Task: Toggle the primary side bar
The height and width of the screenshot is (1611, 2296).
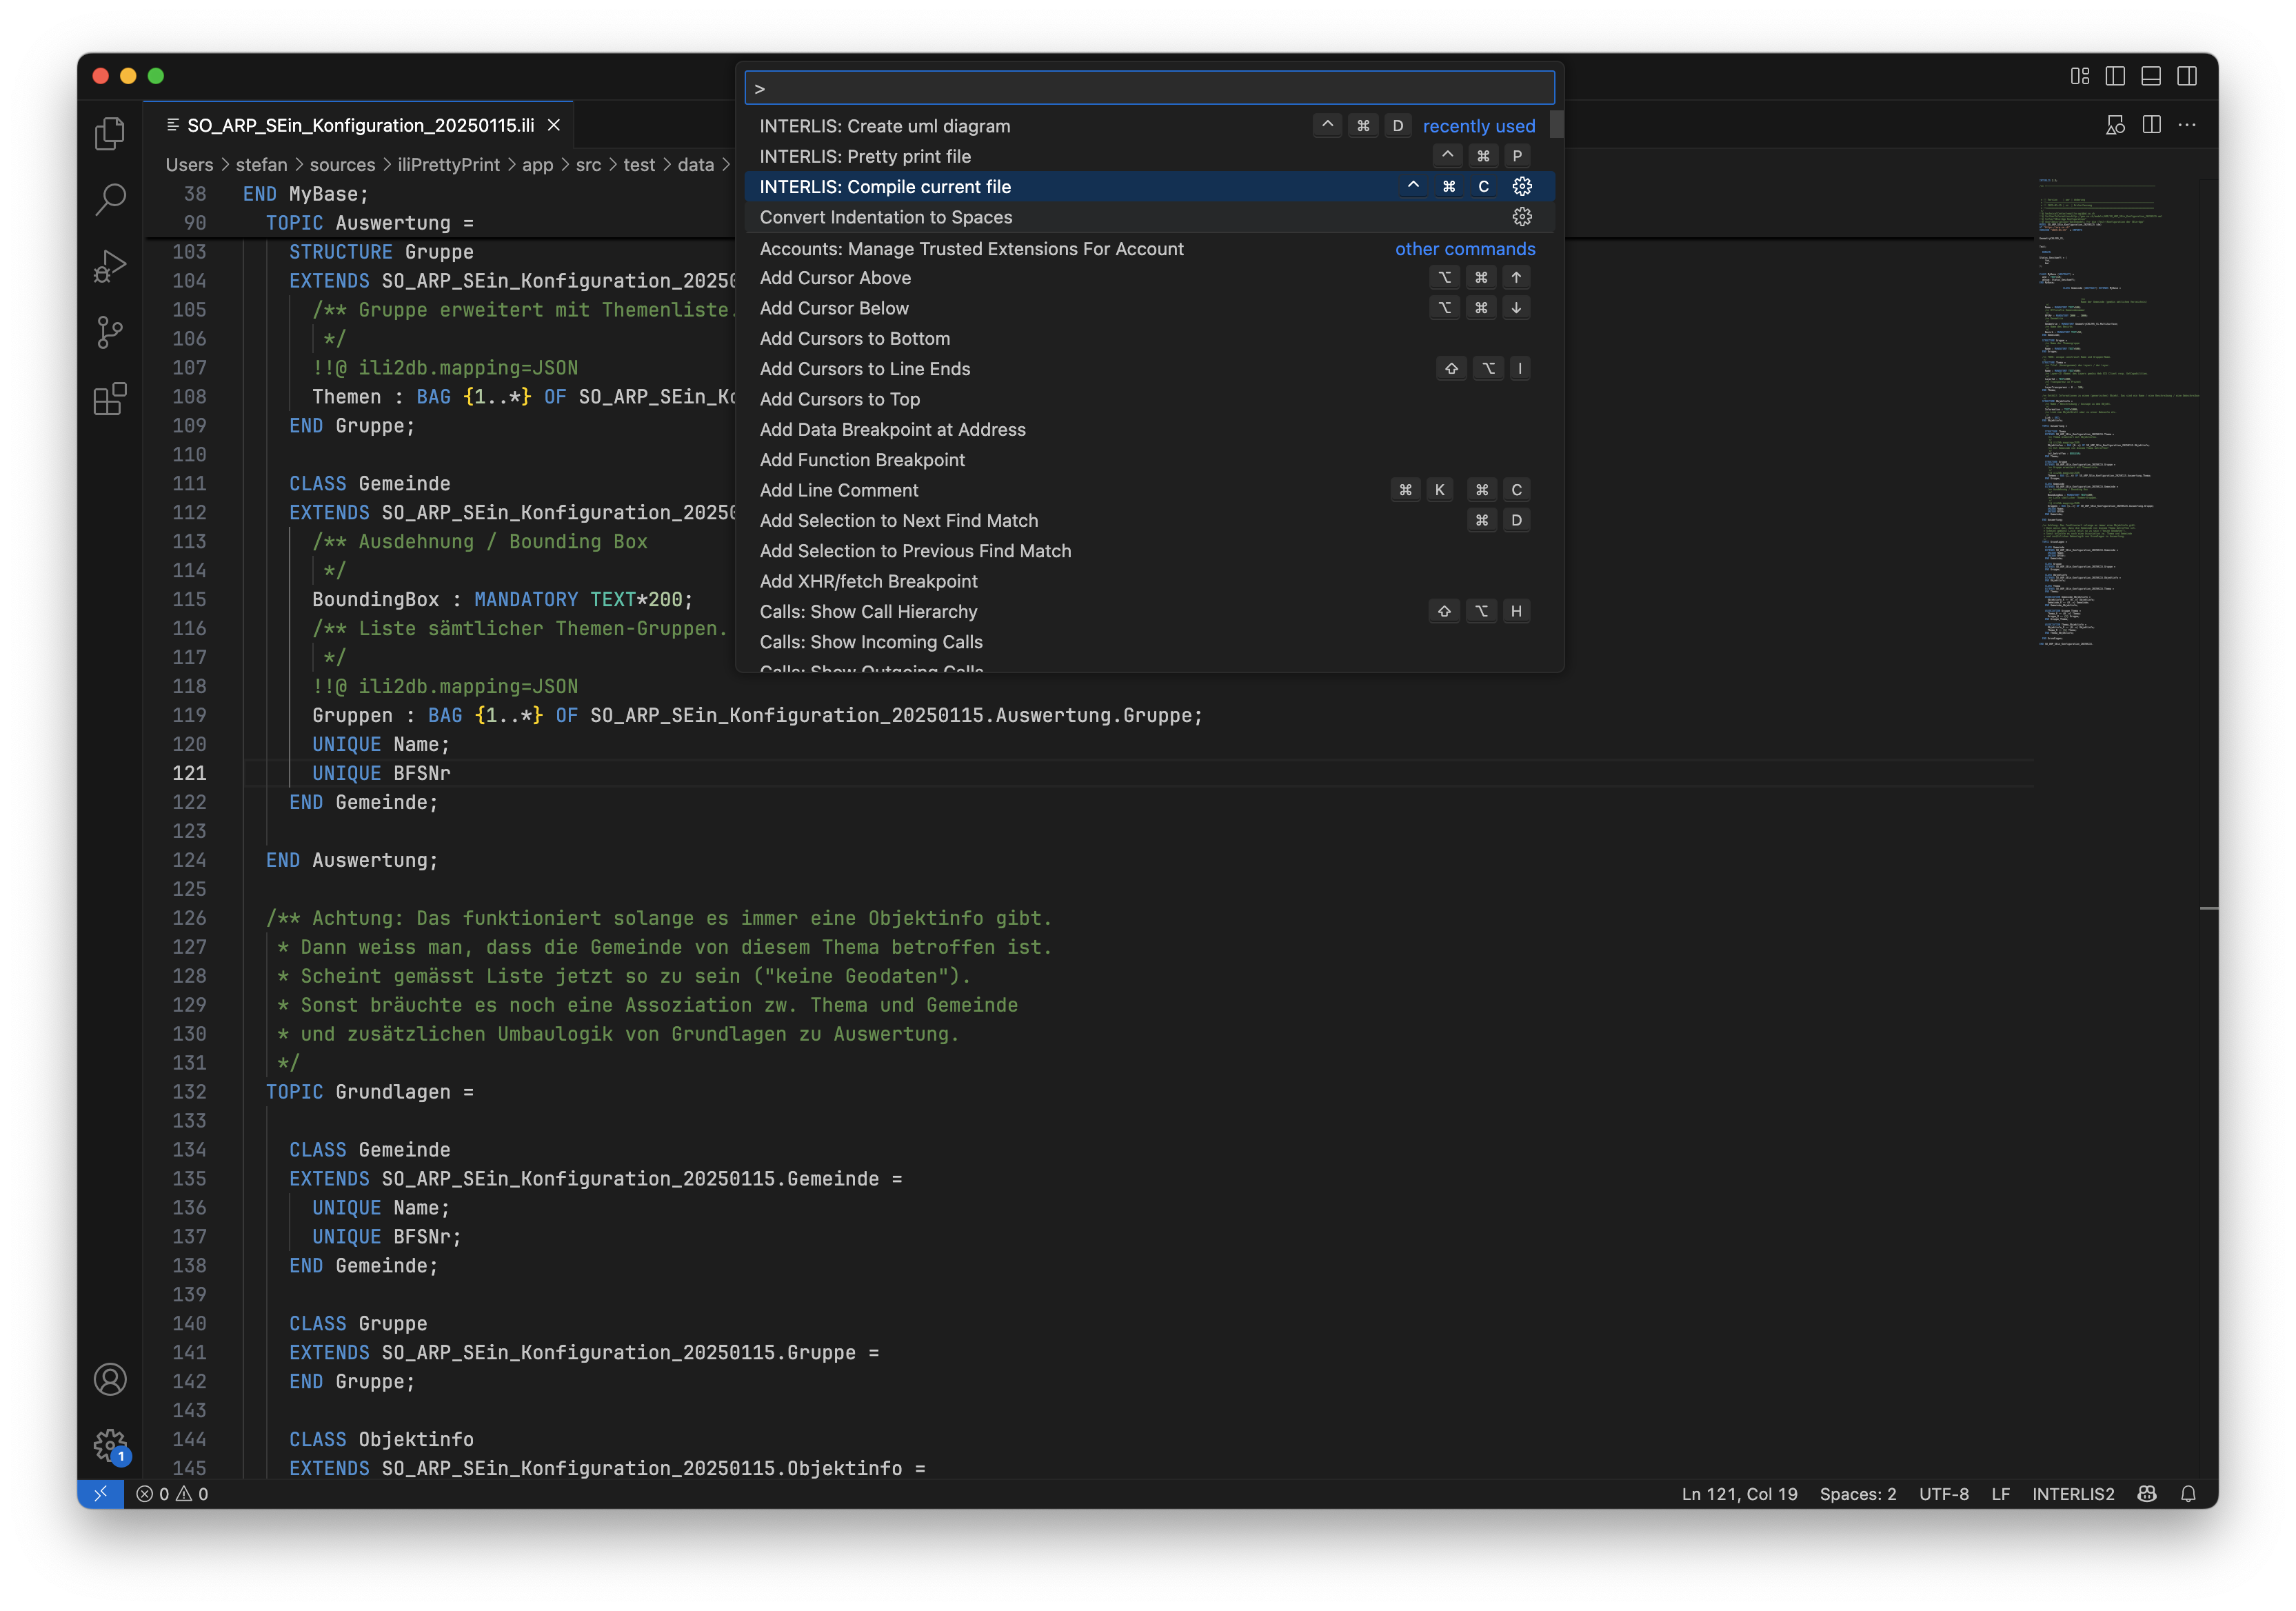Action: click(2115, 76)
